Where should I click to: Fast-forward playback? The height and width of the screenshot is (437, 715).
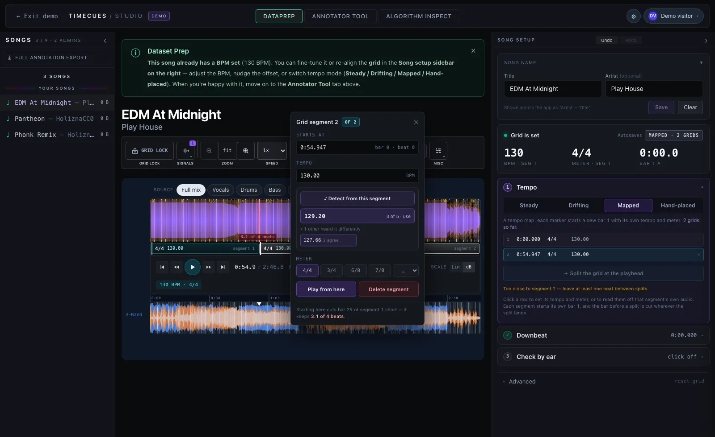[x=208, y=267]
